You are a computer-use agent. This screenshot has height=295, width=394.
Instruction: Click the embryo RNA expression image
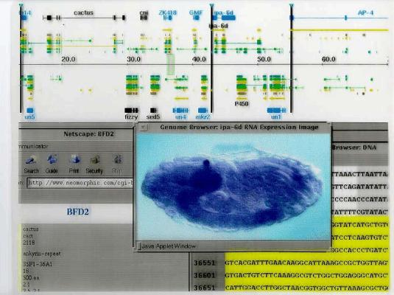click(x=233, y=187)
